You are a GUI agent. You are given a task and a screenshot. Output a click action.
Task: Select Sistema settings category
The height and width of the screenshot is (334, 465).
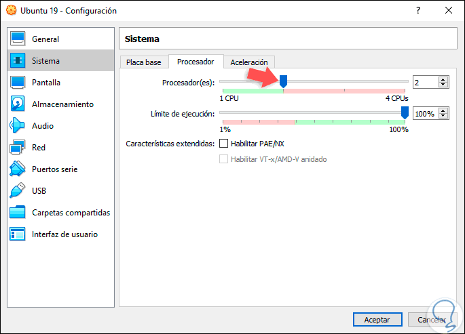click(61, 60)
